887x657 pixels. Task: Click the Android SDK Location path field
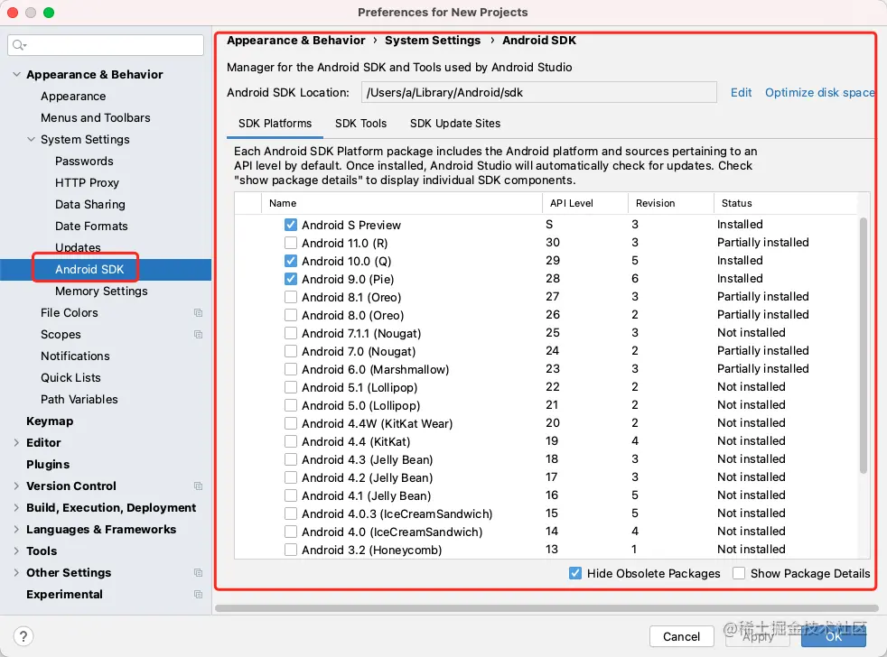coord(539,93)
